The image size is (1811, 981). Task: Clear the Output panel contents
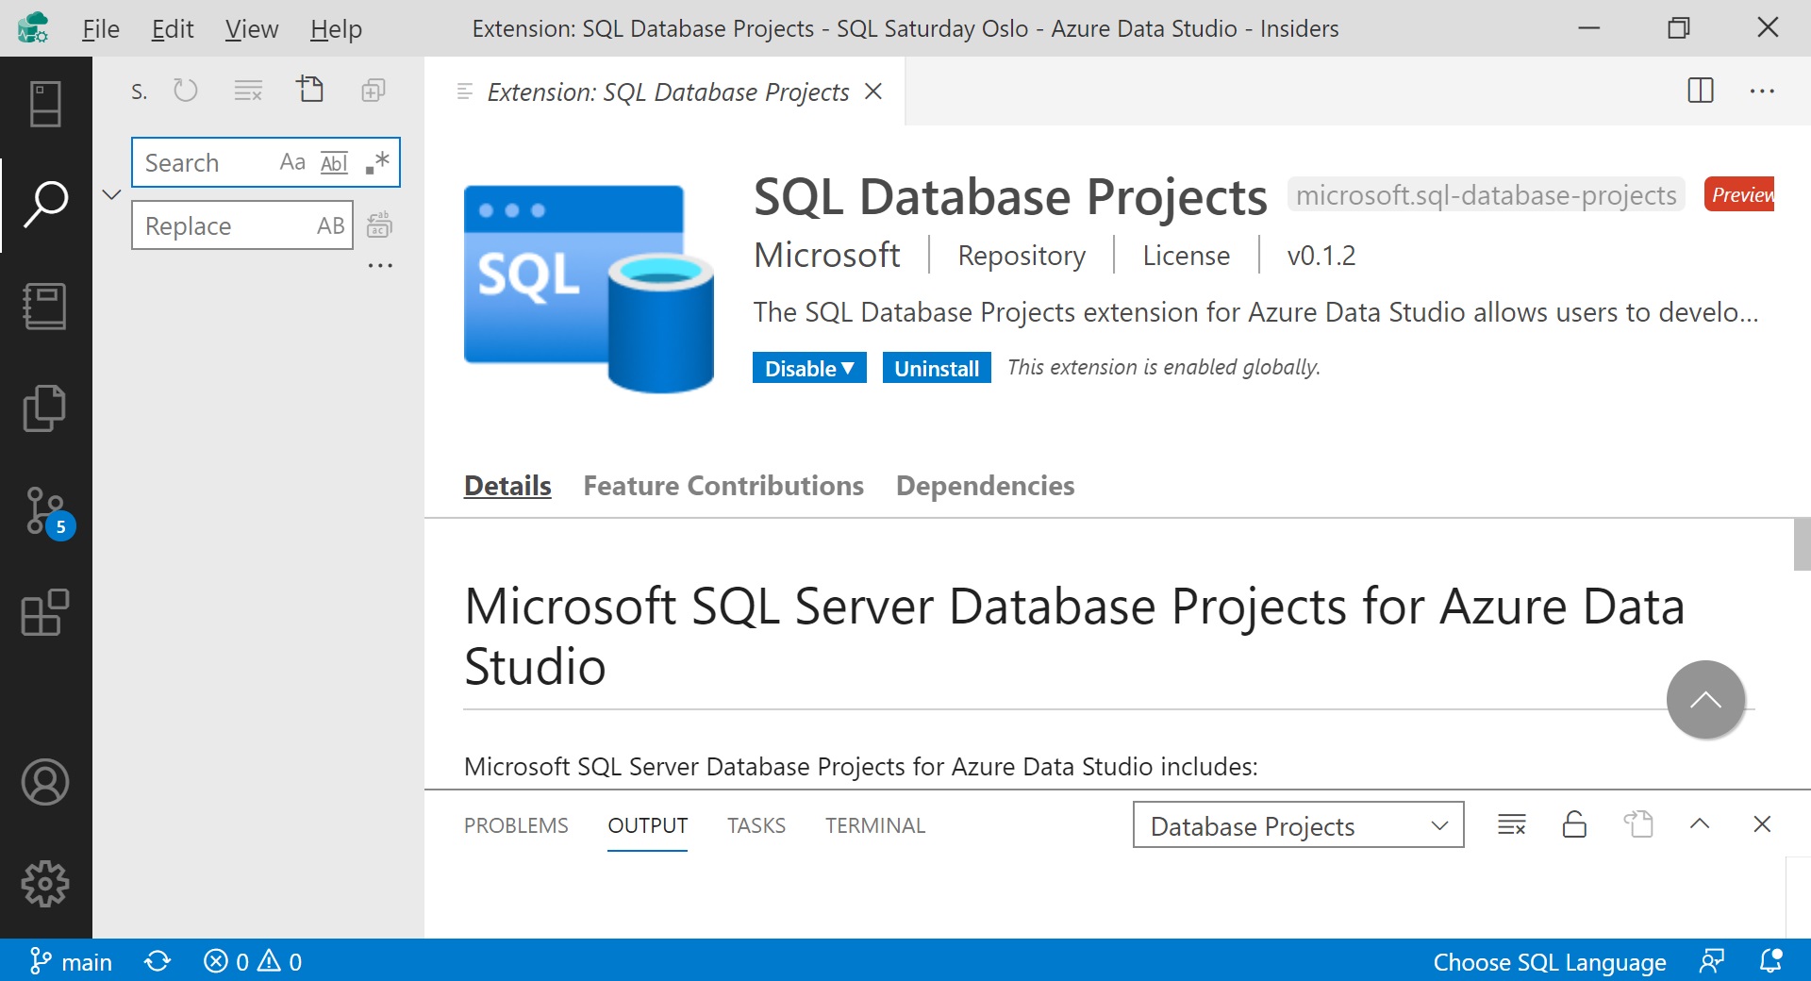[x=1511, y=824]
